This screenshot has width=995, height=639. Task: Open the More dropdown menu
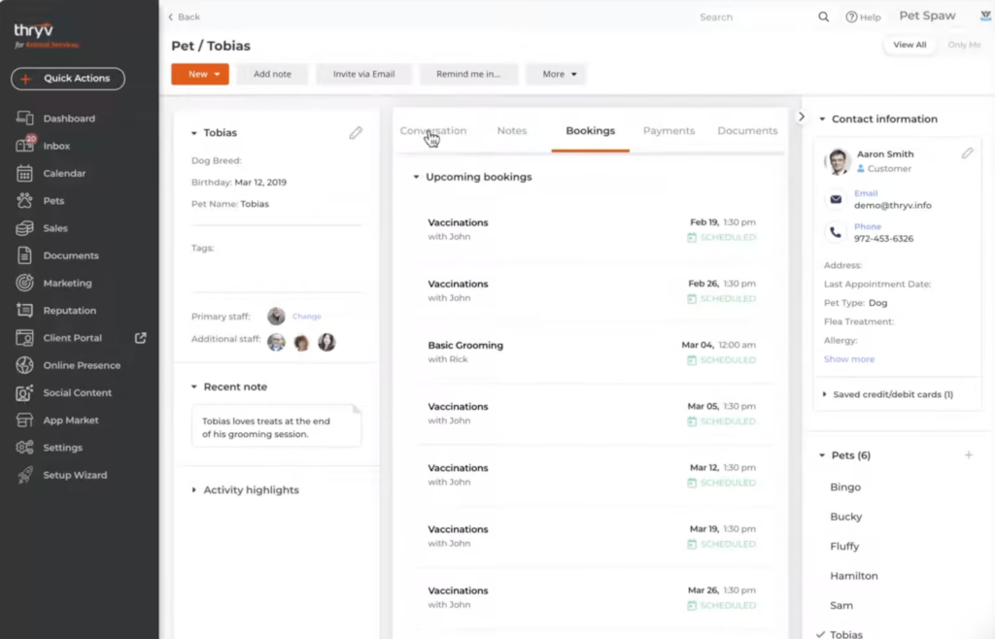coord(556,74)
